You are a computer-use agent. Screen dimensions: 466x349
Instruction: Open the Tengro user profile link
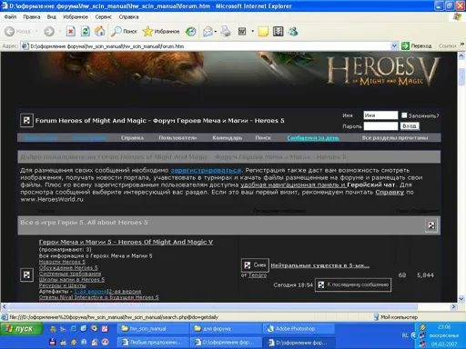pos(258,275)
